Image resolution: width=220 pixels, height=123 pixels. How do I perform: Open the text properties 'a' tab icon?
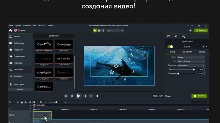click(176, 36)
